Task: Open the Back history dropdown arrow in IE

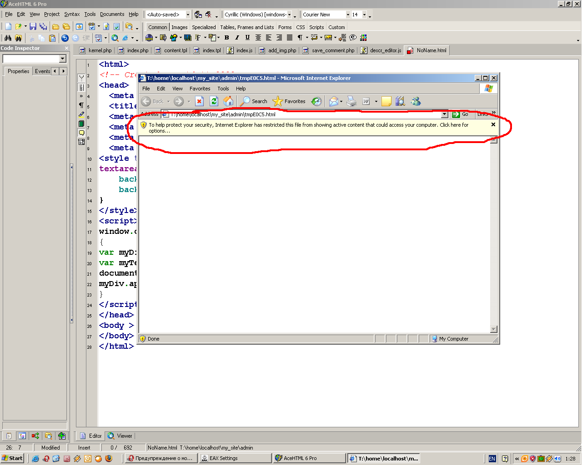Action: click(168, 101)
